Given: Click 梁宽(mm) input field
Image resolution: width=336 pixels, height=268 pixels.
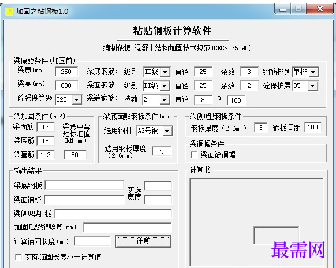Looking at the screenshot, I should click(66, 72).
